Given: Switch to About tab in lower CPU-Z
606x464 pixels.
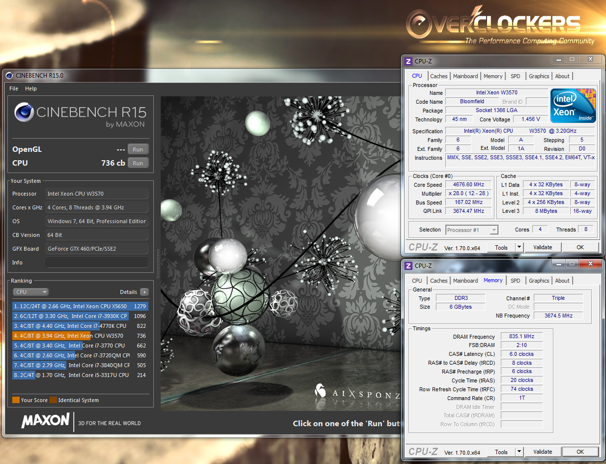Looking at the screenshot, I should pyautogui.click(x=562, y=281).
